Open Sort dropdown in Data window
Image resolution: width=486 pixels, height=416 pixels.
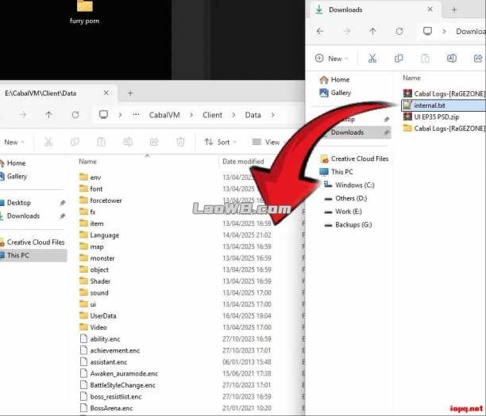tap(221, 142)
